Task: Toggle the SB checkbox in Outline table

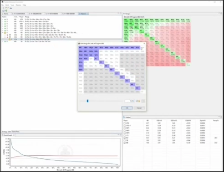Action: (125, 140)
